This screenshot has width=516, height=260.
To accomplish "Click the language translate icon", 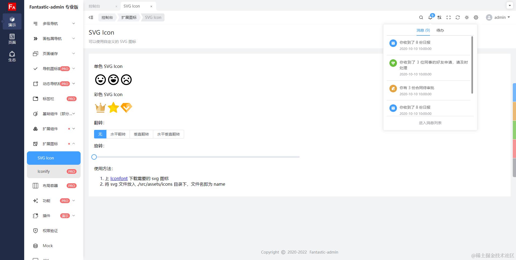I will pos(439,17).
